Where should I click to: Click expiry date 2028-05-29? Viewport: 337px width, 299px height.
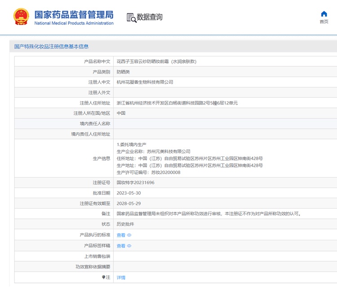[129, 204]
